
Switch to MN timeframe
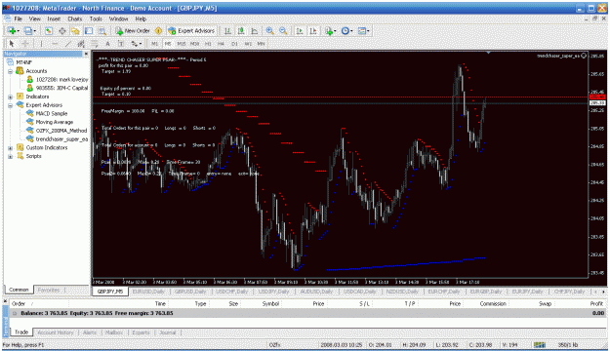point(261,44)
